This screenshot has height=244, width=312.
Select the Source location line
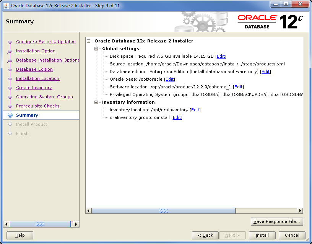(x=197, y=64)
